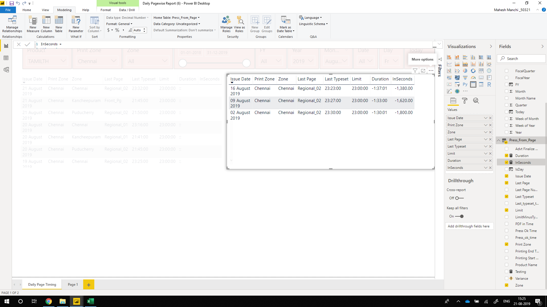Collapse the Press_From_Page table

click(499, 140)
